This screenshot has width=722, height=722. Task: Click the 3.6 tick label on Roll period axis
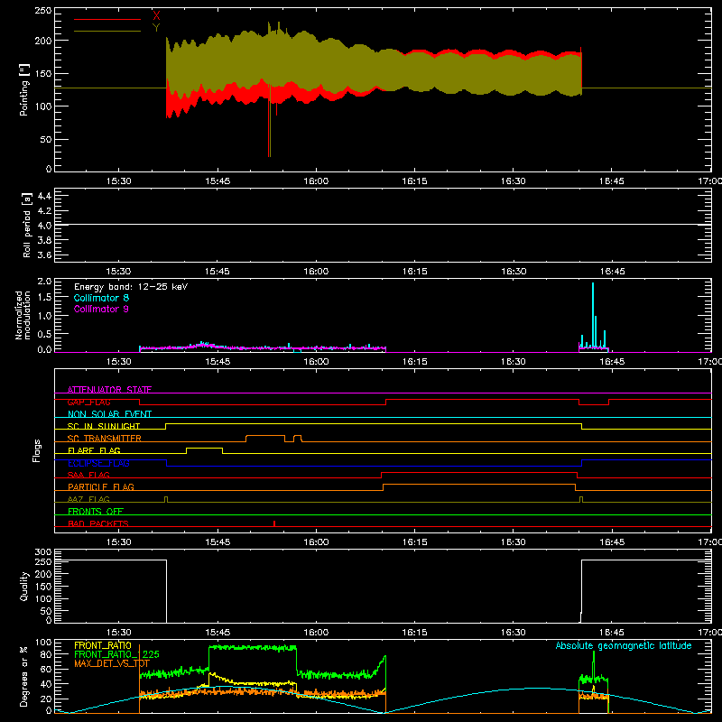tap(44, 255)
